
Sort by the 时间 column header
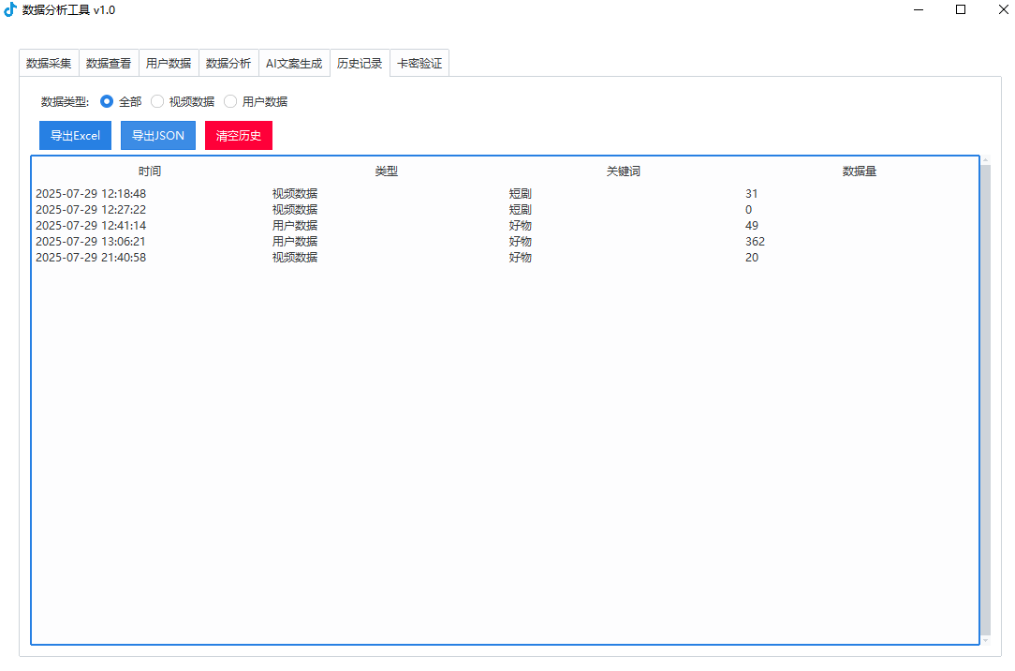150,171
